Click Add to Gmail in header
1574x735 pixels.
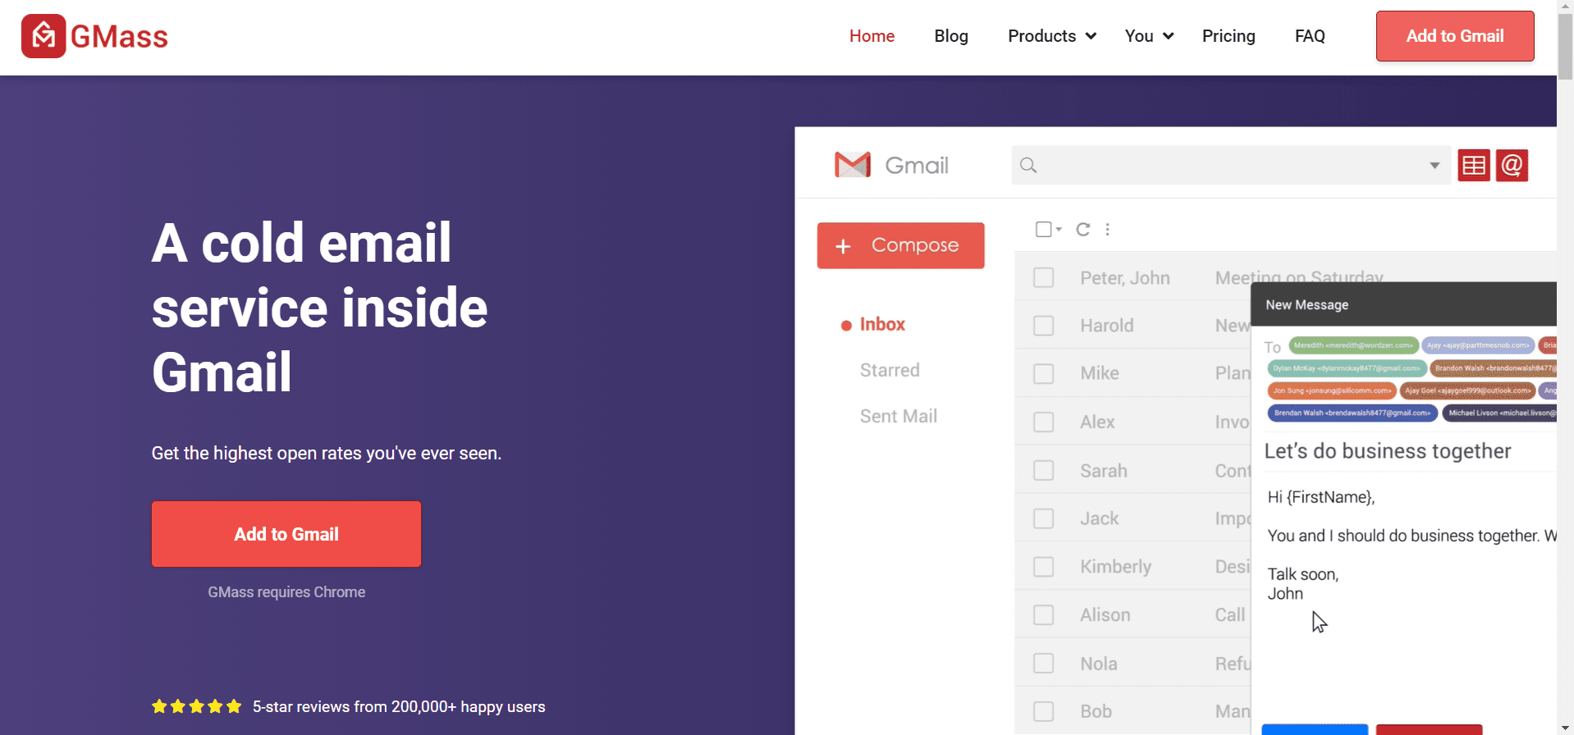click(x=1455, y=36)
